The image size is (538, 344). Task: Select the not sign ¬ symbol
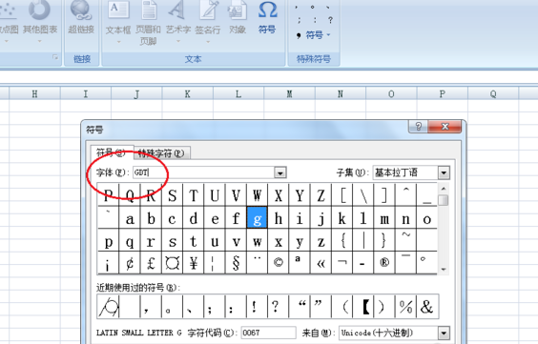click(342, 263)
